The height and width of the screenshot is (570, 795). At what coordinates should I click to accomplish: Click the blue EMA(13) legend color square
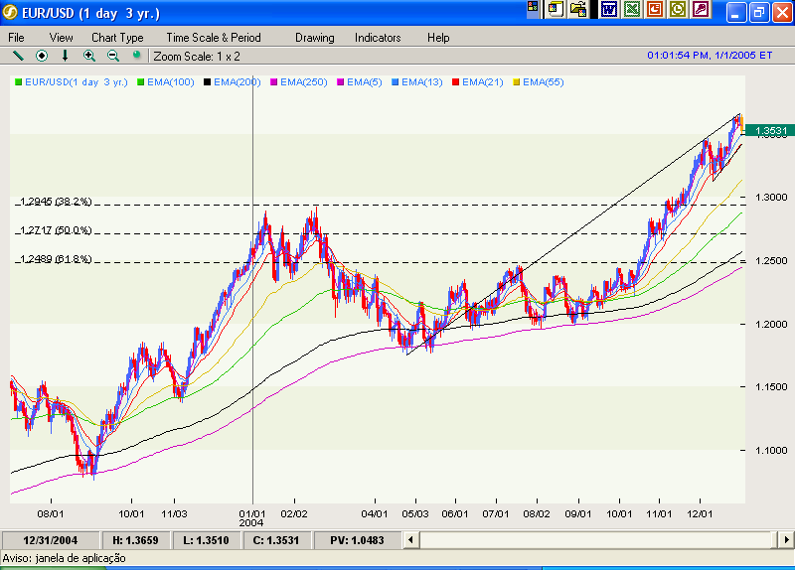coord(395,81)
